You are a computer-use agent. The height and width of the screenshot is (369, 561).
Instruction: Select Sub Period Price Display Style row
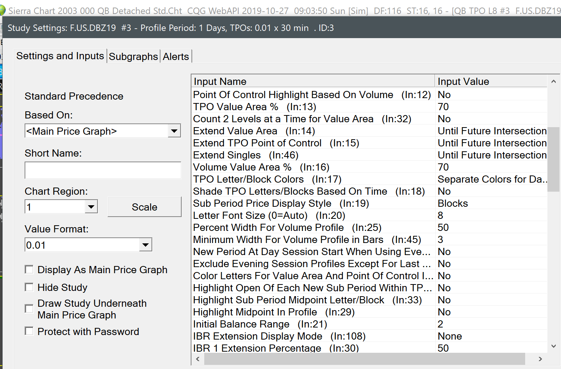(x=369, y=203)
